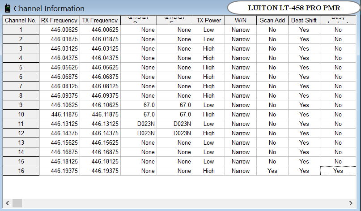Click RX Frequency 446.03125 in channel 3
The image size is (361, 211).
(59, 49)
